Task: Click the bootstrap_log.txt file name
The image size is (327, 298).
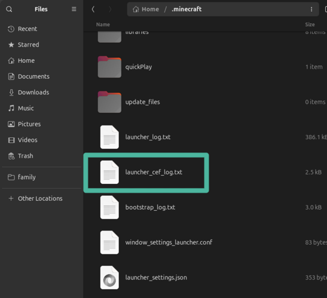Action: point(150,207)
